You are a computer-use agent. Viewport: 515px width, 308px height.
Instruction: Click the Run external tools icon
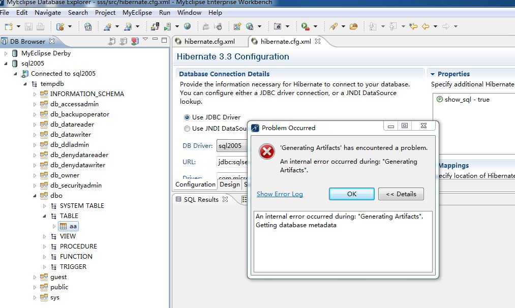[x=305, y=26]
